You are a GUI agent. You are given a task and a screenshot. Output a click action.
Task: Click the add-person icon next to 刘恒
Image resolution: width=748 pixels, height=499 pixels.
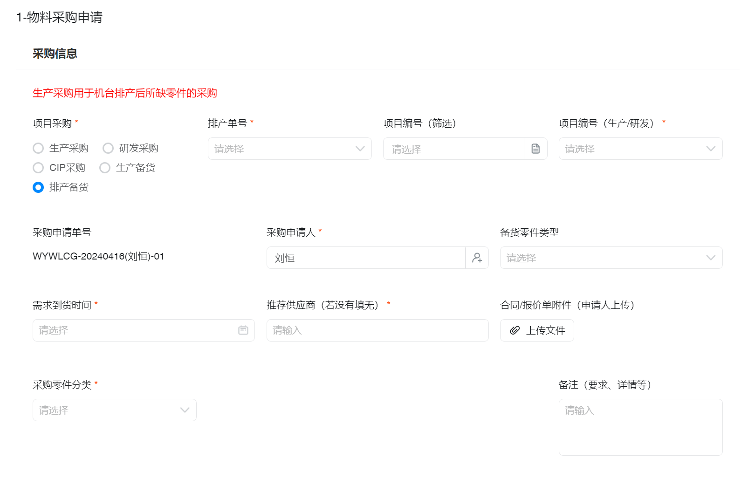click(477, 258)
